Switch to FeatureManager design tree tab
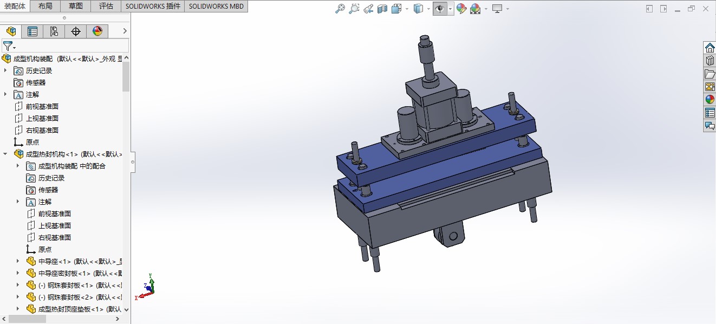716x324 pixels. click(11, 31)
